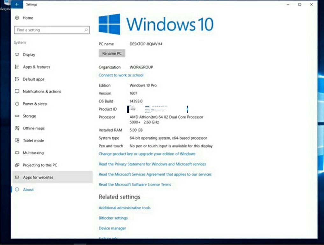Click the Windows 10 Pro edition value
This screenshot has width=324, height=245.
tap(143, 85)
